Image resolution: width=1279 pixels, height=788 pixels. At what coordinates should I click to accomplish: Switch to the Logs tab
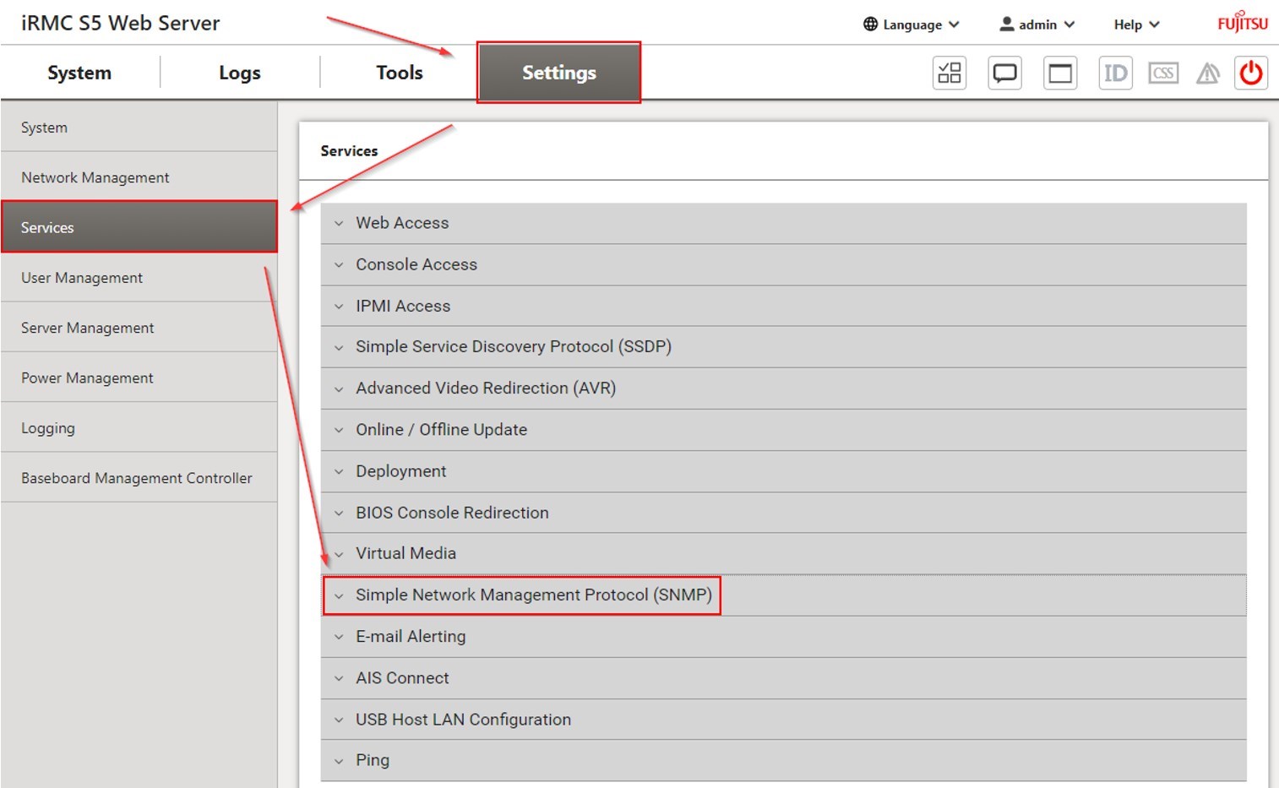coord(239,73)
